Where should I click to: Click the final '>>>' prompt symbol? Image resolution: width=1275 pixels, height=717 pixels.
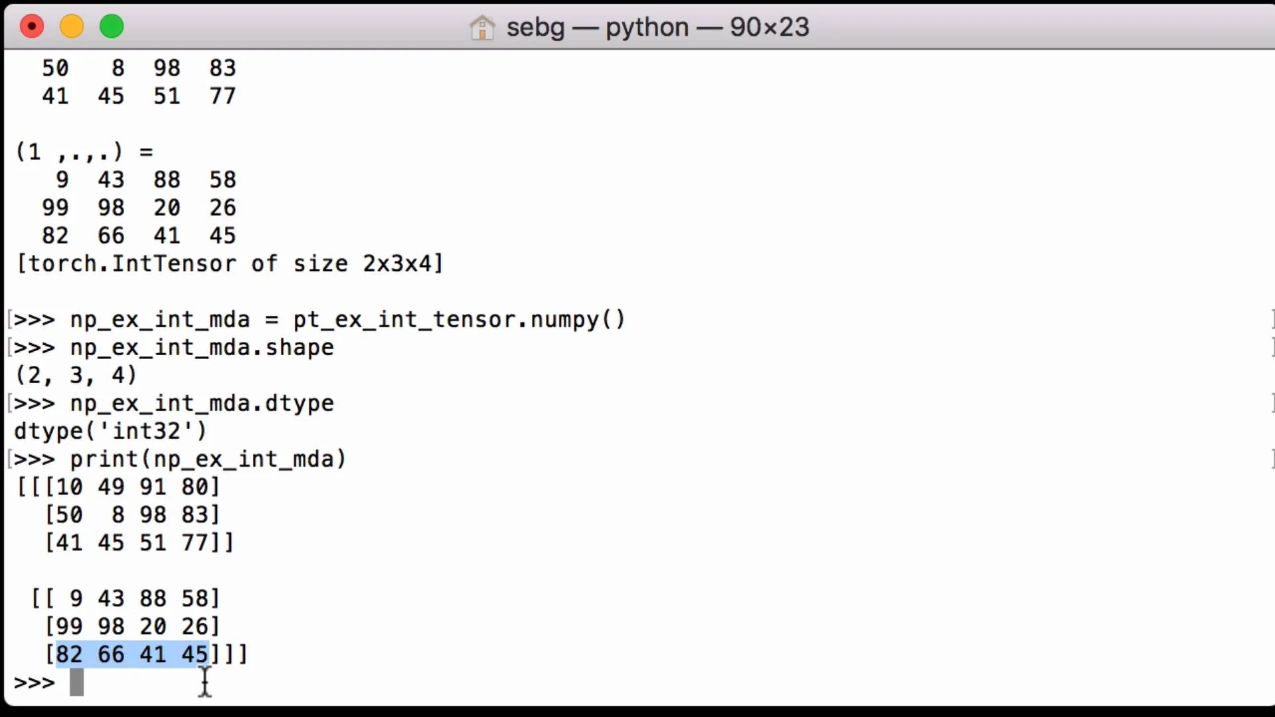click(35, 682)
